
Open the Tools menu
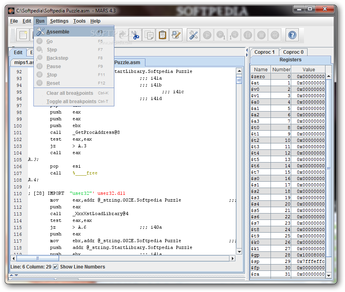79,21
